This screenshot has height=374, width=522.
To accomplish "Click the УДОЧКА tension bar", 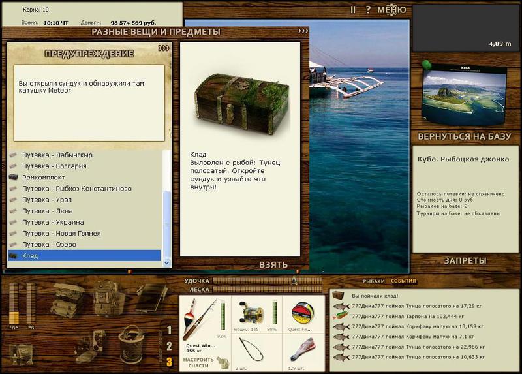I will pos(268,281).
